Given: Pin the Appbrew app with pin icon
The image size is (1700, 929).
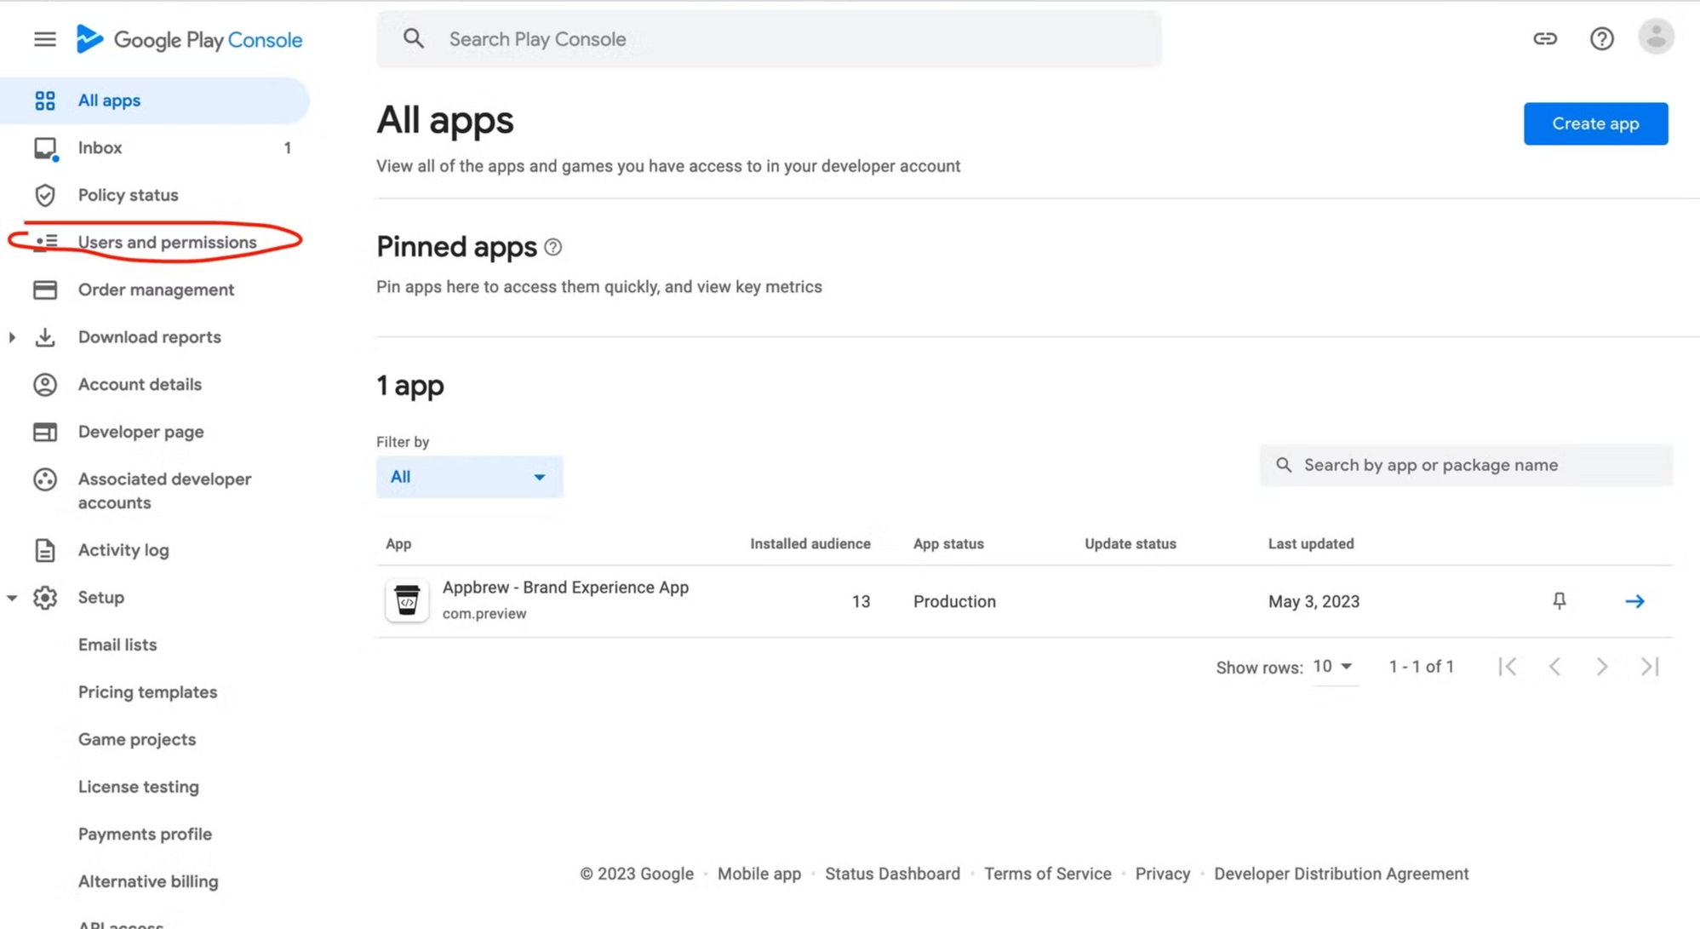Looking at the screenshot, I should (x=1559, y=601).
